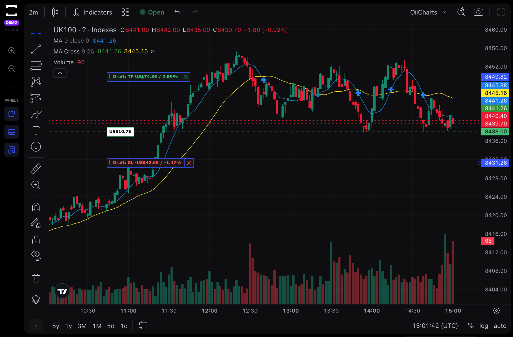Select the Text annotation tool

36,130
